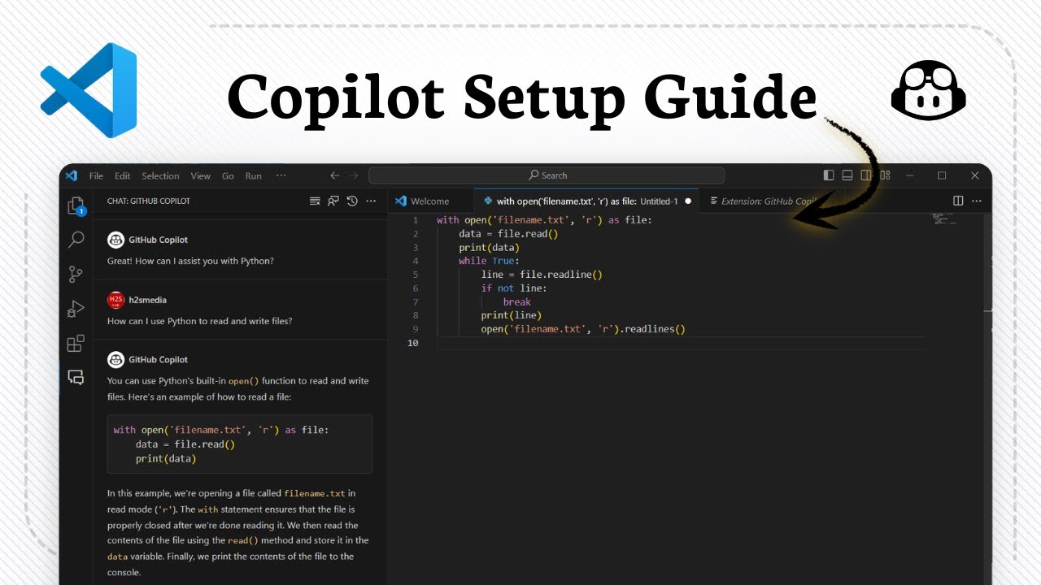Click the VS Code logo in title bar
The image size is (1041, 585).
point(72,175)
